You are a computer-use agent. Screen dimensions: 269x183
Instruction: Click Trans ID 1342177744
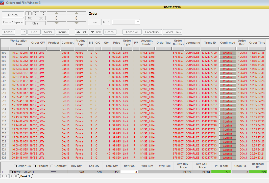click(x=209, y=154)
